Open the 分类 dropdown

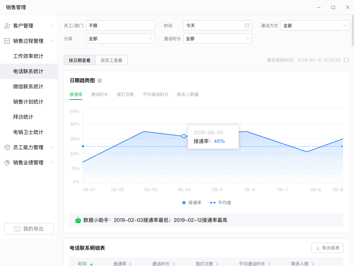[x=120, y=38]
